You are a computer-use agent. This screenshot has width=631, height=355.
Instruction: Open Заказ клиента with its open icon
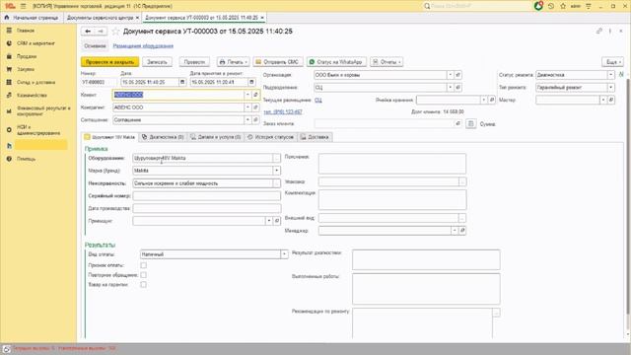click(x=457, y=123)
